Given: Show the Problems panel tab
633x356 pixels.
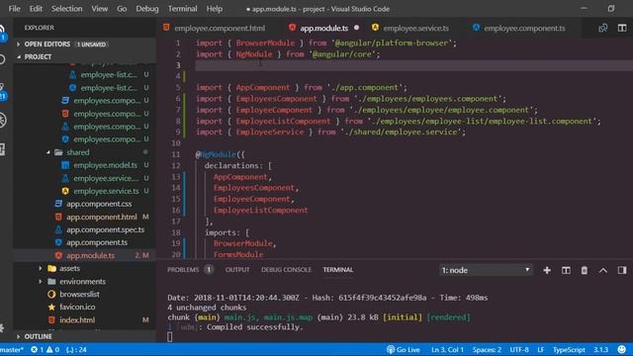Looking at the screenshot, I should coord(183,270).
